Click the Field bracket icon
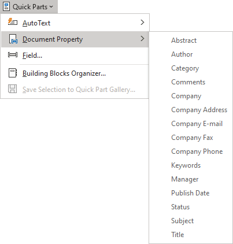The width and height of the screenshot is (233, 244). coord(13,55)
